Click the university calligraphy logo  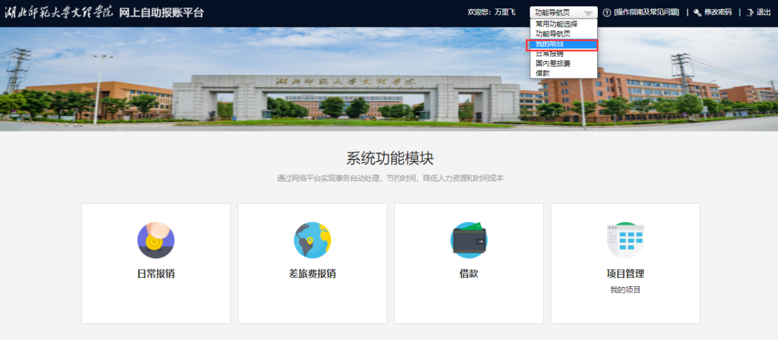tap(59, 12)
